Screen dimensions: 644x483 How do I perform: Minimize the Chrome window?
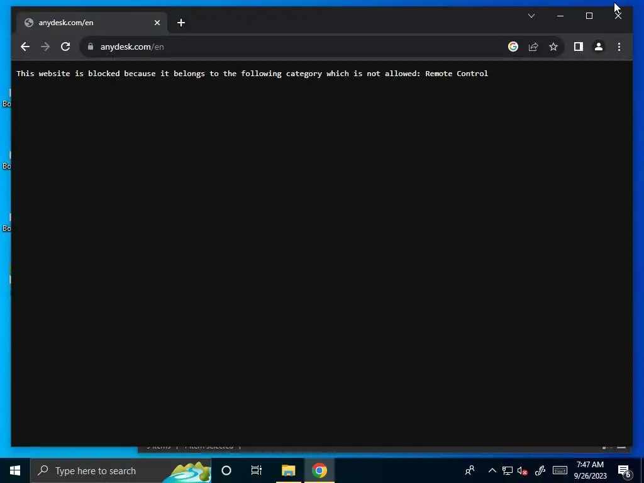(x=560, y=16)
